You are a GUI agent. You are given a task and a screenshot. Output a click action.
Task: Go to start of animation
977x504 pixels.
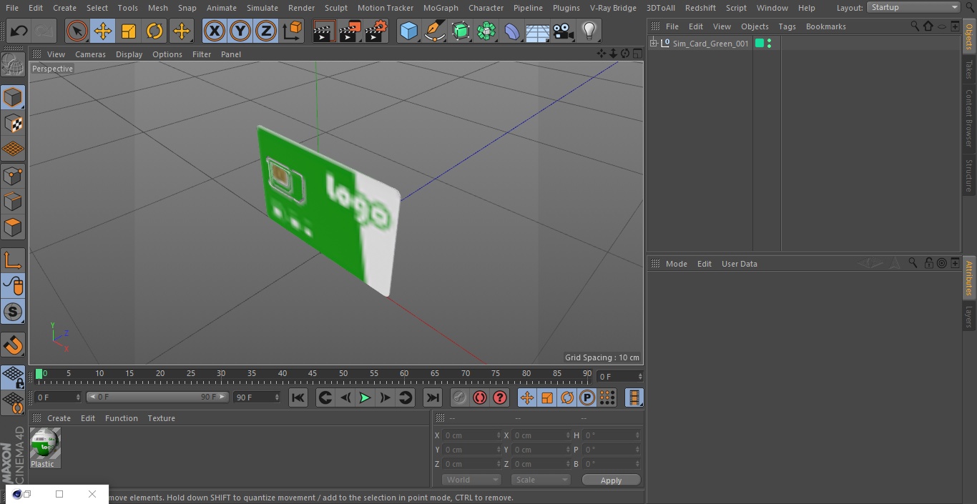pos(298,397)
